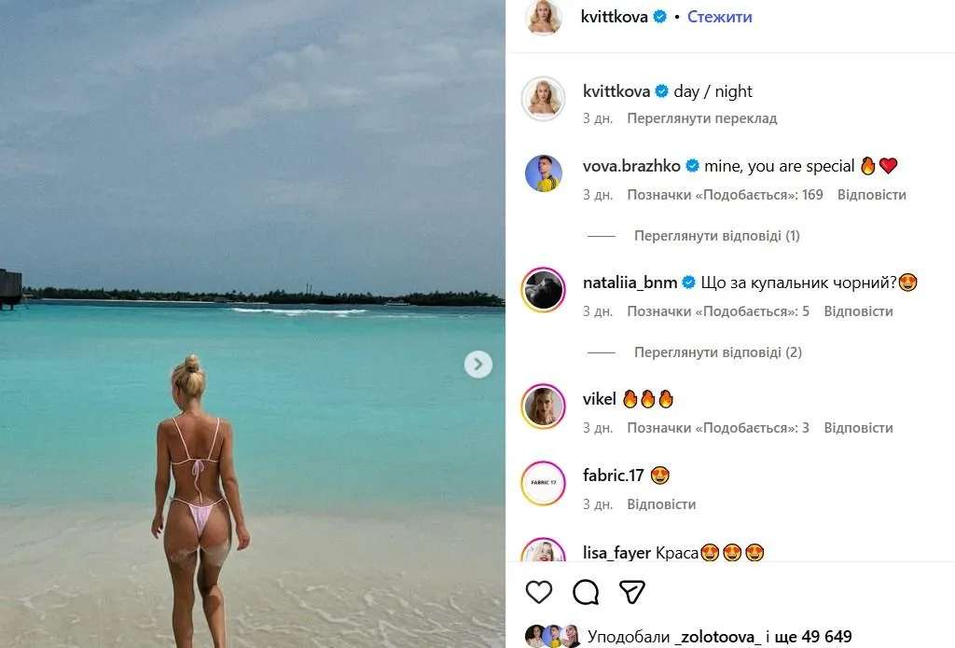Show translation via Переглянути переклад
Viewport: 955px width, 648px height.
[702, 118]
